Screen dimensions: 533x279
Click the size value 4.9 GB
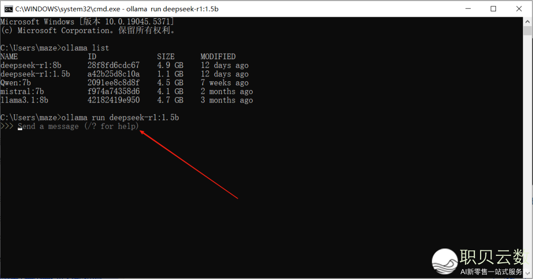(170, 65)
